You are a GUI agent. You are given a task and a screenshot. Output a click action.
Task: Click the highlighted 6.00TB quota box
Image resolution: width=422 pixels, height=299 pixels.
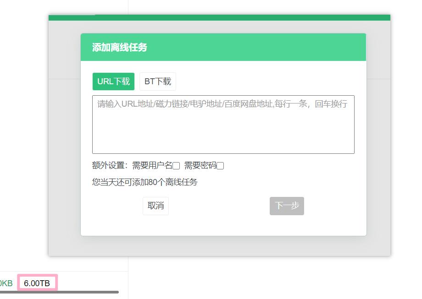click(36, 283)
